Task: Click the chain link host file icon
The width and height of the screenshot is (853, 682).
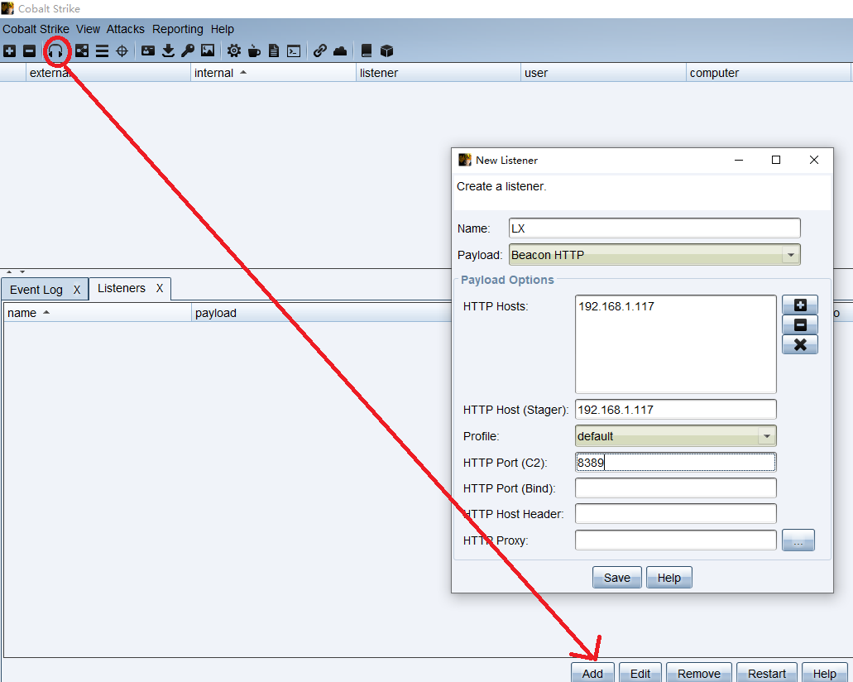Action: pyautogui.click(x=320, y=50)
